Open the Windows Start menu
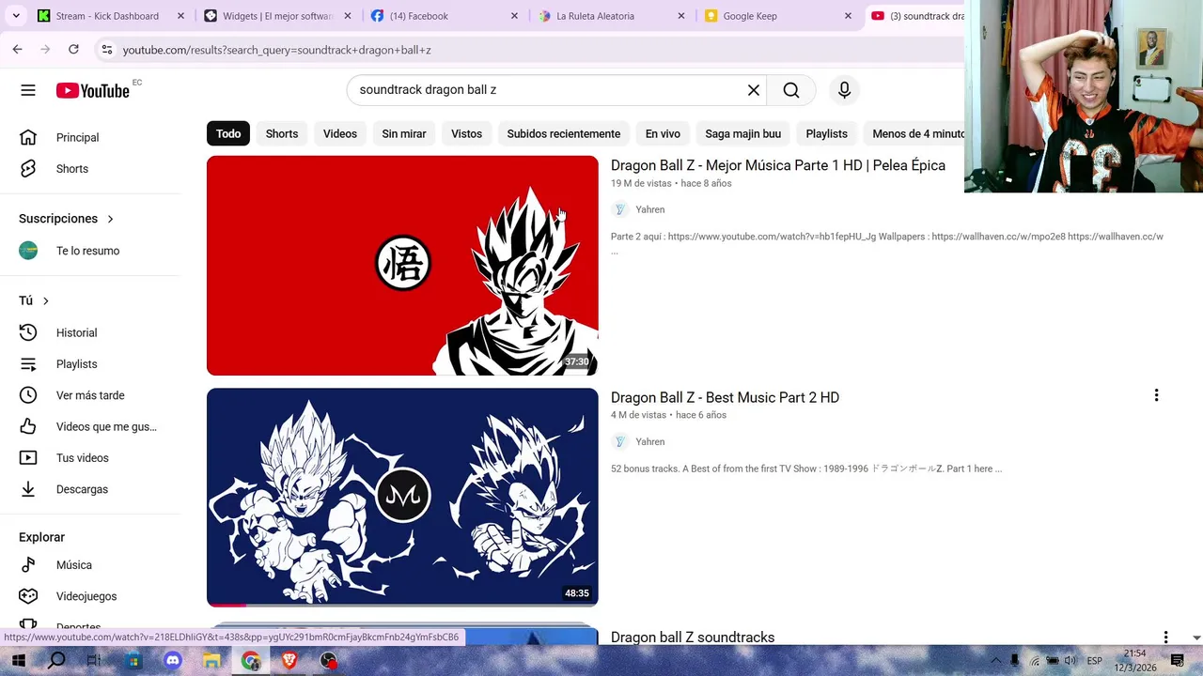1203x676 pixels. tap(19, 661)
